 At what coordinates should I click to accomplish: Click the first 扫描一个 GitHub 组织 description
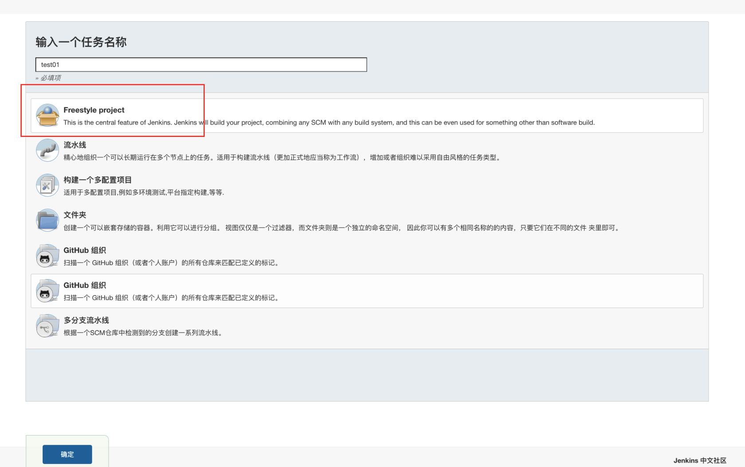[x=173, y=263]
